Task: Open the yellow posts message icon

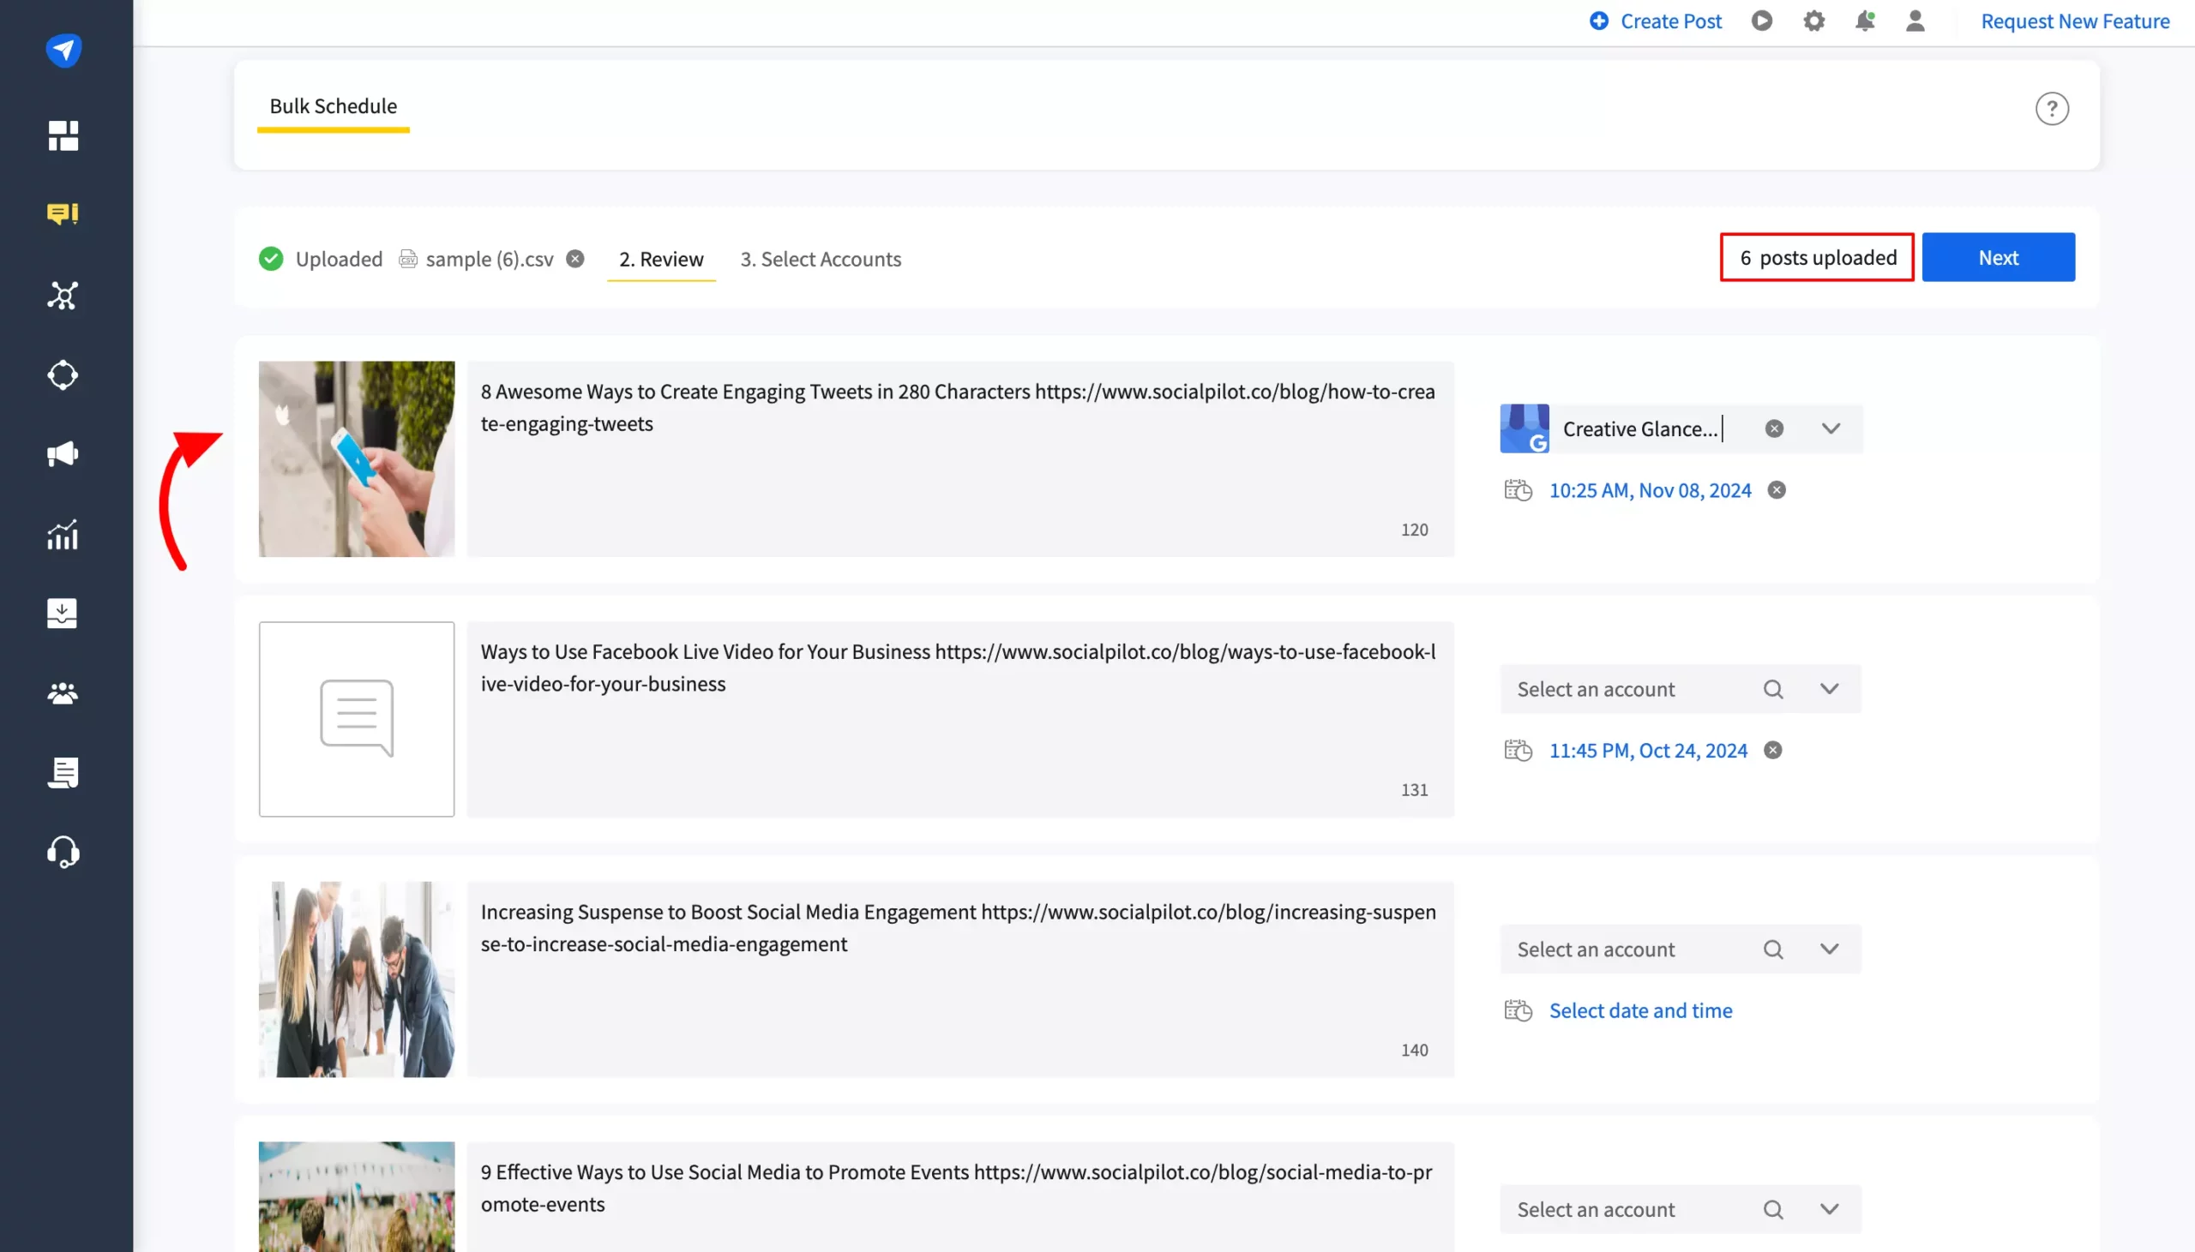Action: coord(63,213)
